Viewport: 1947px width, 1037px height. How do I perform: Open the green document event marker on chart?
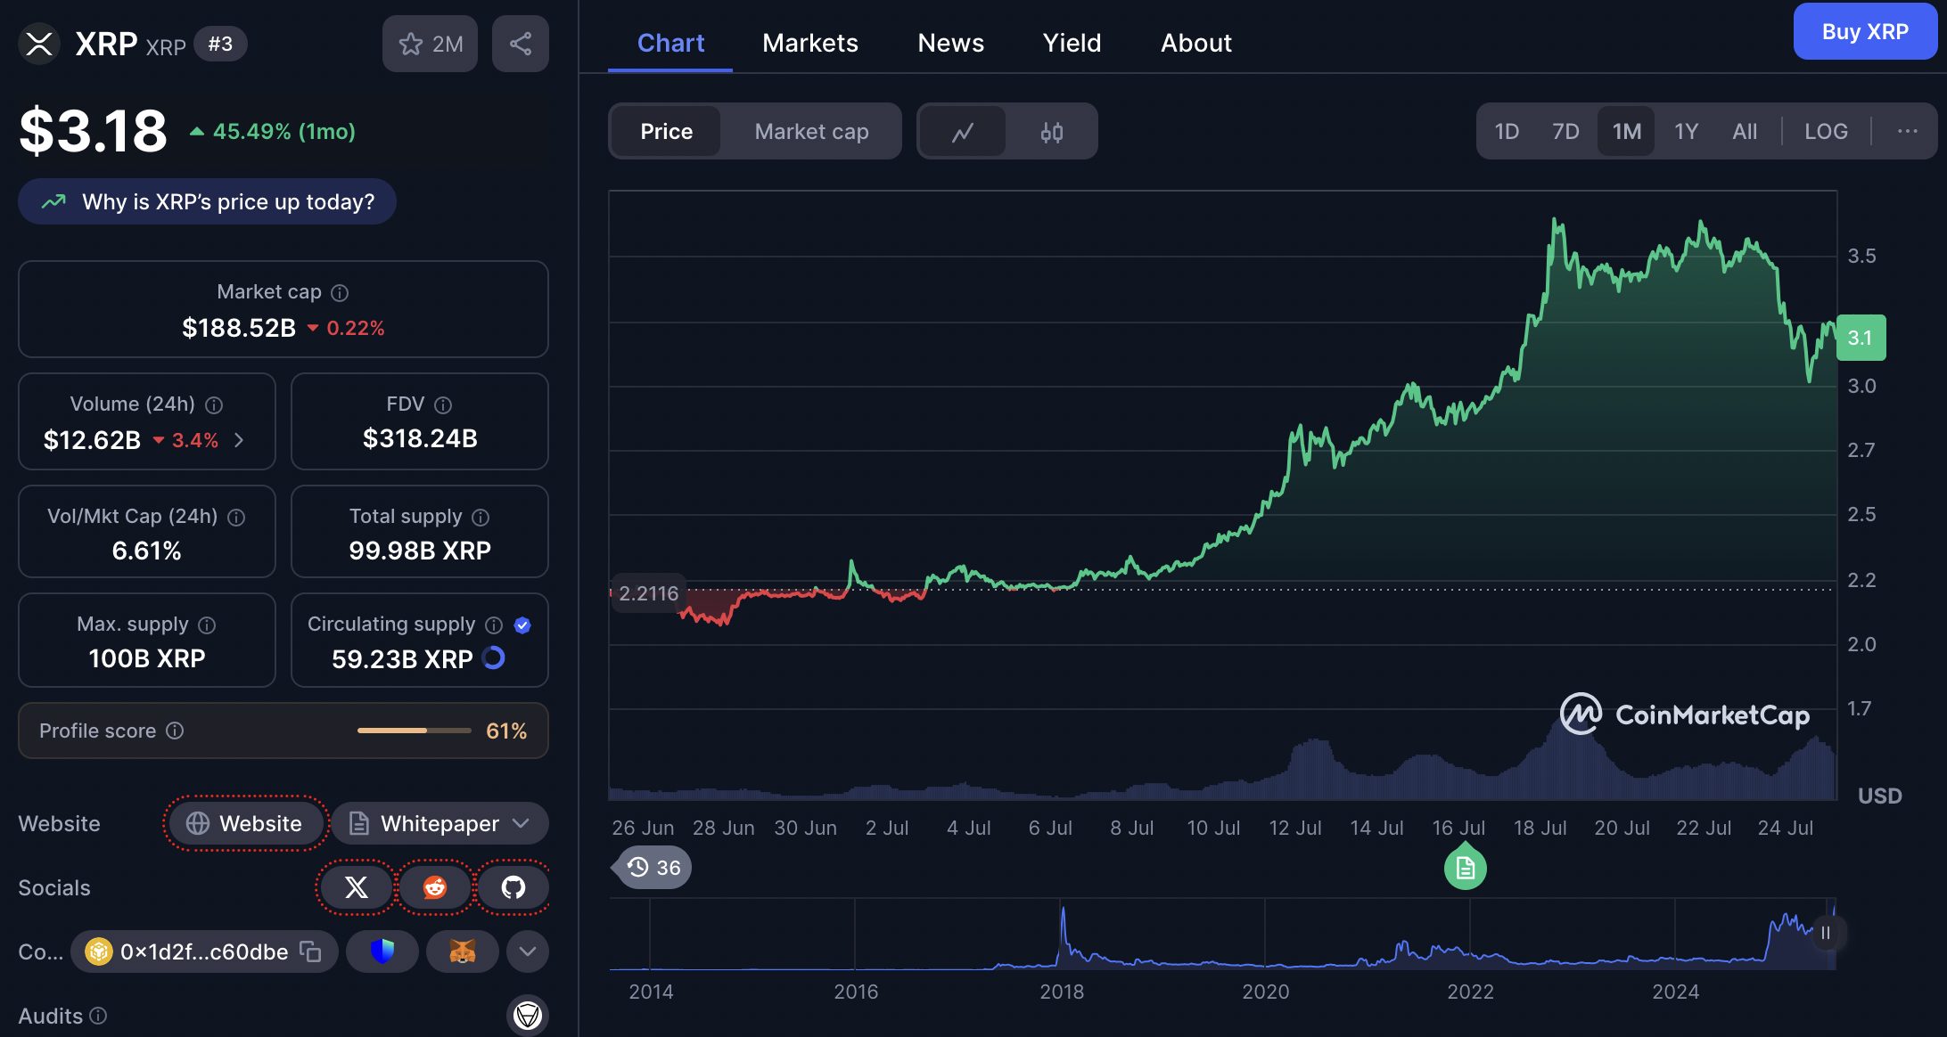point(1465,869)
